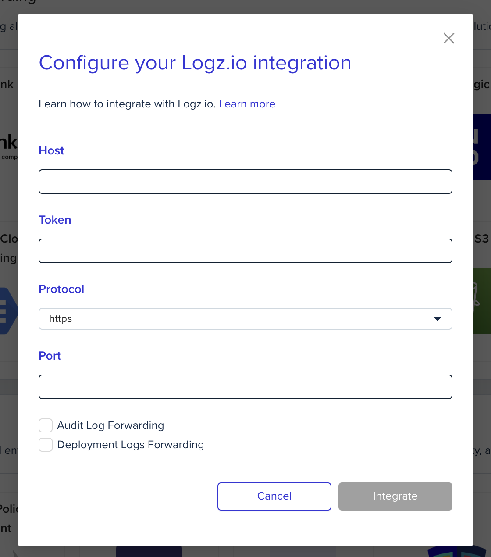Uncheck the Audit Log Forwarding box

click(45, 425)
